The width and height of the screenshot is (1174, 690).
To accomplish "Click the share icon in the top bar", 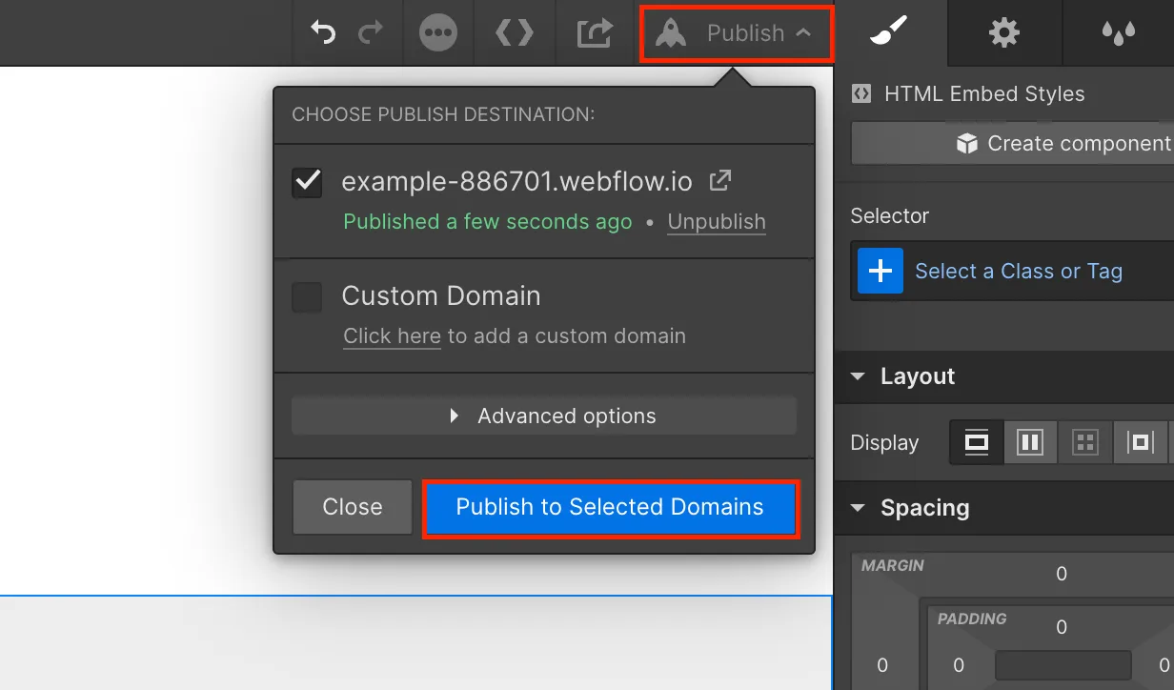I will pos(594,31).
